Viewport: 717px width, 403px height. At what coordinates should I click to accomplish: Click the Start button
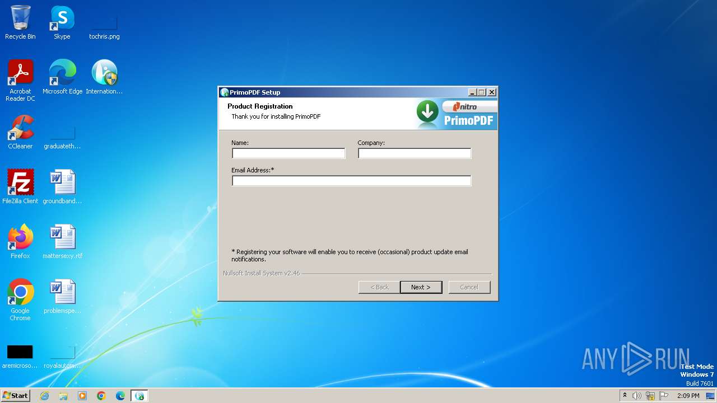point(16,396)
